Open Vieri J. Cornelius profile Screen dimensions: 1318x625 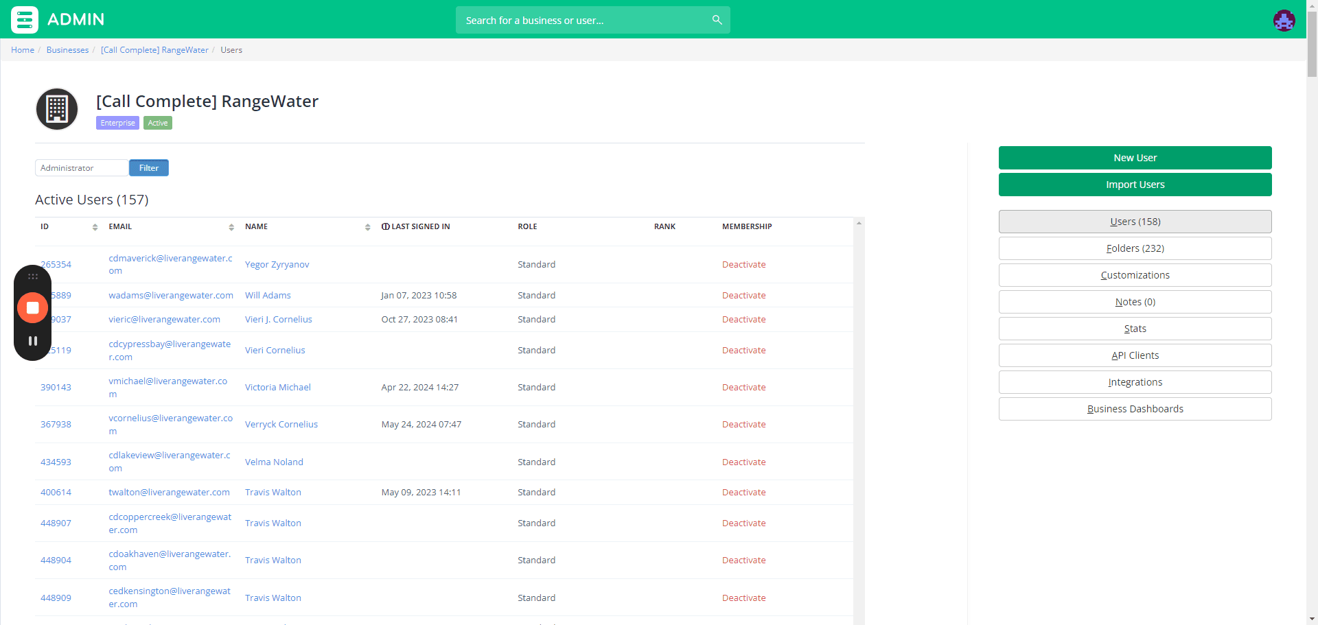pyautogui.click(x=279, y=320)
